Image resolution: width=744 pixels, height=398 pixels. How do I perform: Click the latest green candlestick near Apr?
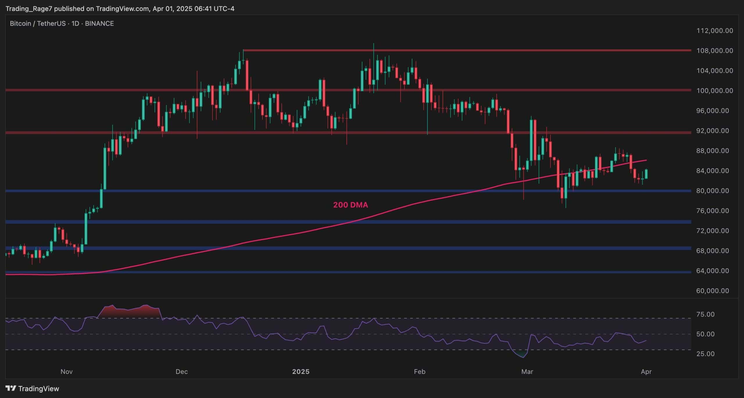[x=646, y=174]
